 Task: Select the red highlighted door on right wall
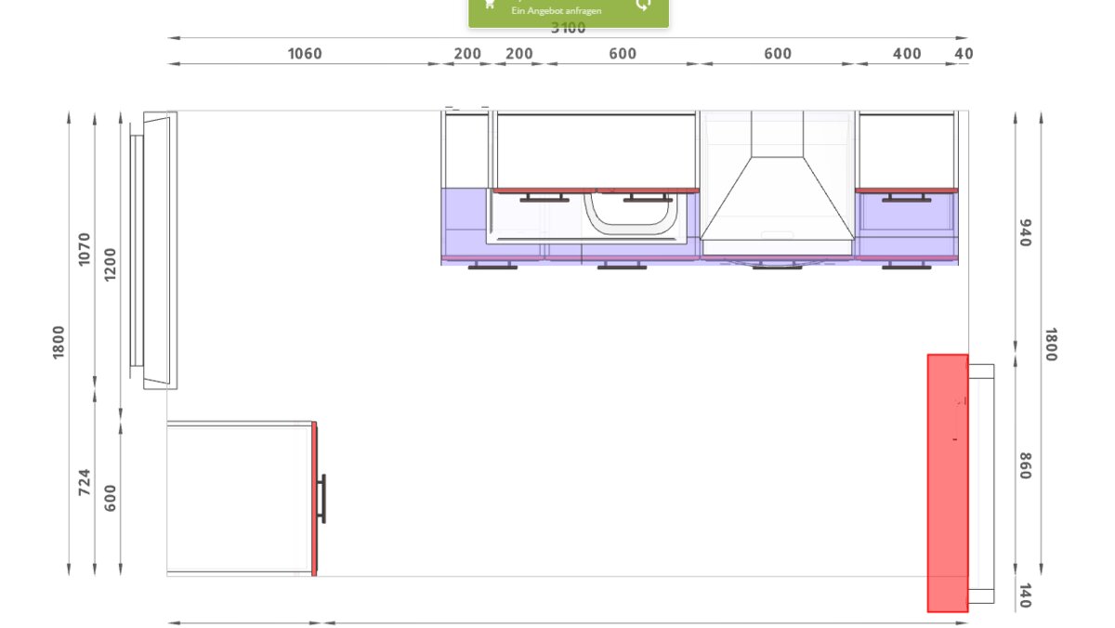[947, 482]
